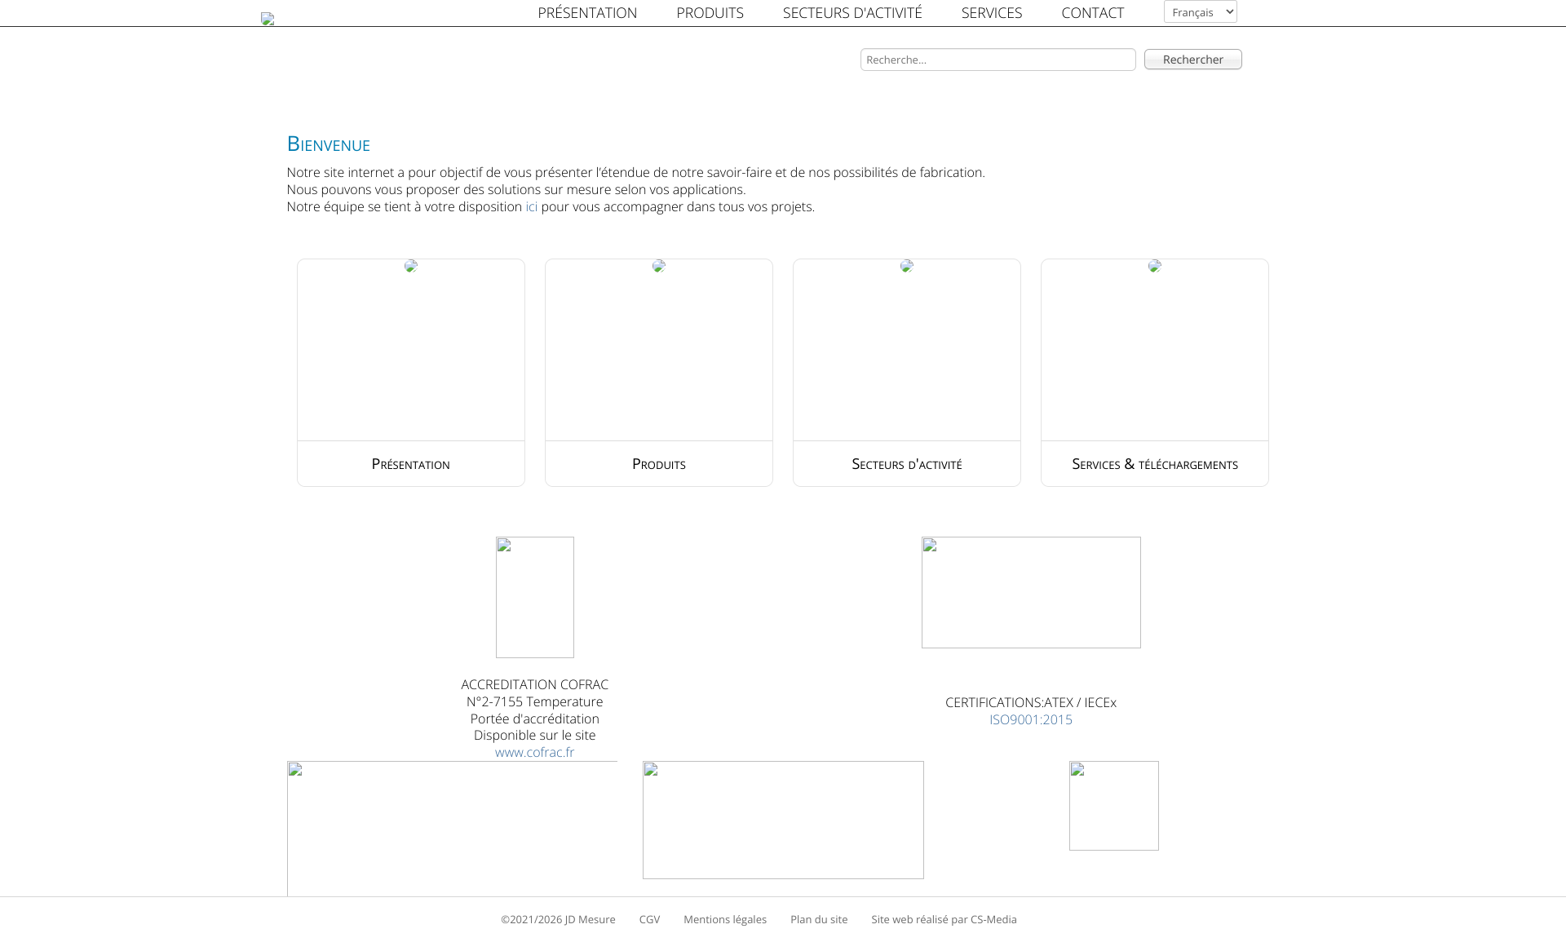Expand the Français language dropdown
Viewport: 1566px width, 942px height.
[1200, 11]
